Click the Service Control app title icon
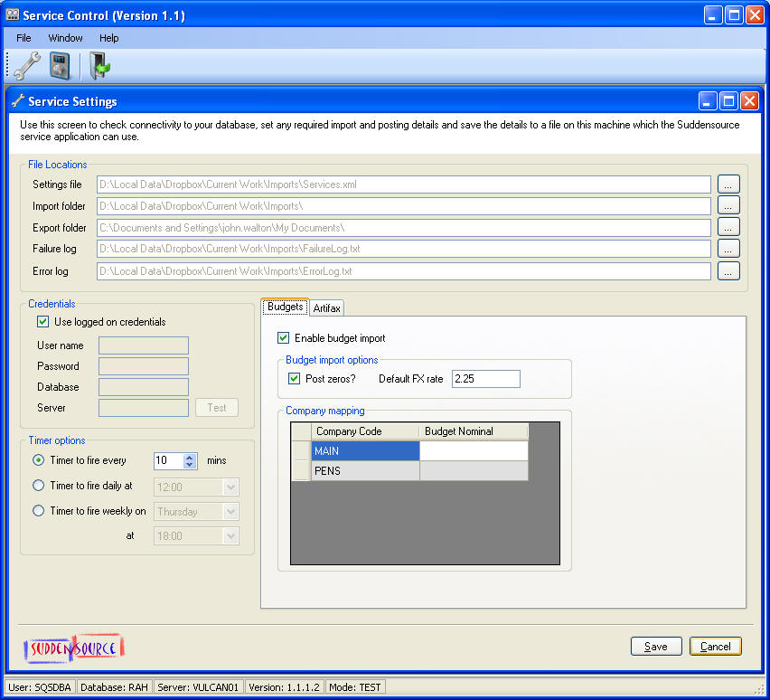 [13, 14]
